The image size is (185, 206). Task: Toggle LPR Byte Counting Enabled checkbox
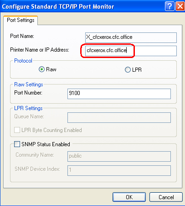pyautogui.click(x=17, y=130)
